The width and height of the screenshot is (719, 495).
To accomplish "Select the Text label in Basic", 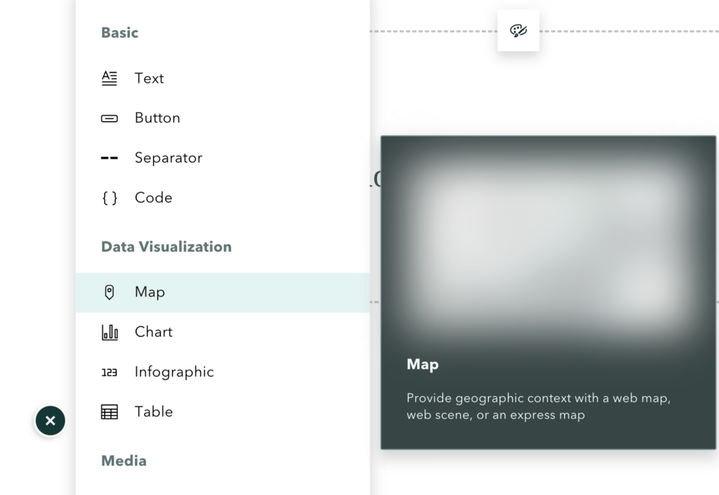I will [x=149, y=79].
